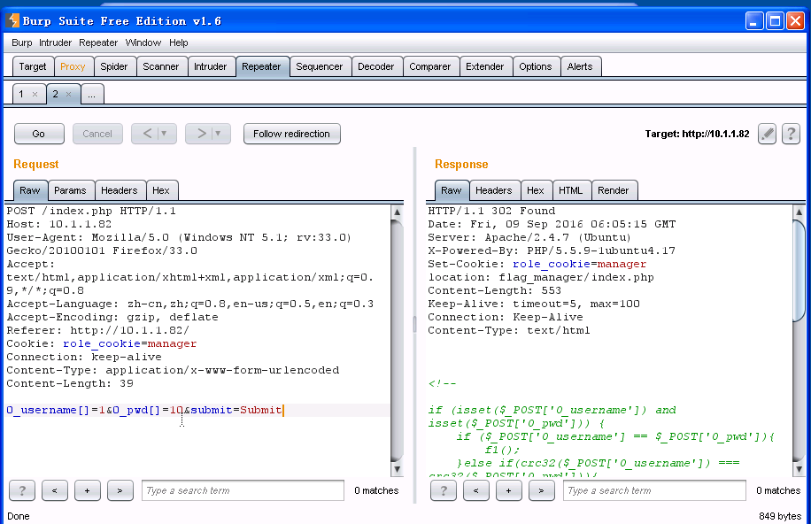
Task: Click the plus search options button in Request pane
Action: 87,490
